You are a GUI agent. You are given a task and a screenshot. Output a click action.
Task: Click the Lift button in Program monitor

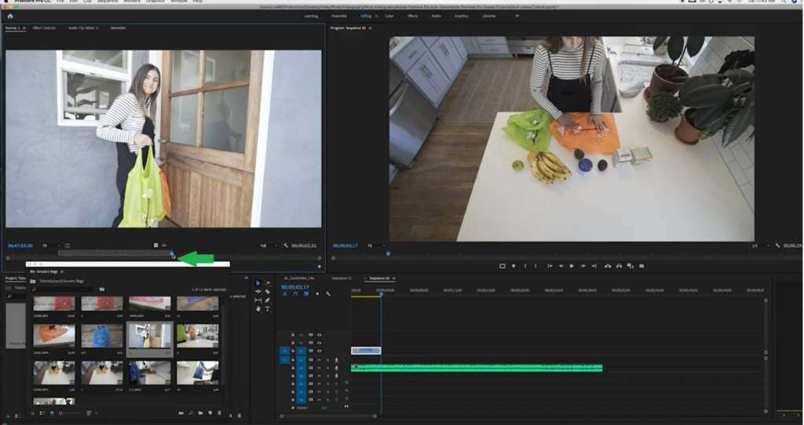608,267
